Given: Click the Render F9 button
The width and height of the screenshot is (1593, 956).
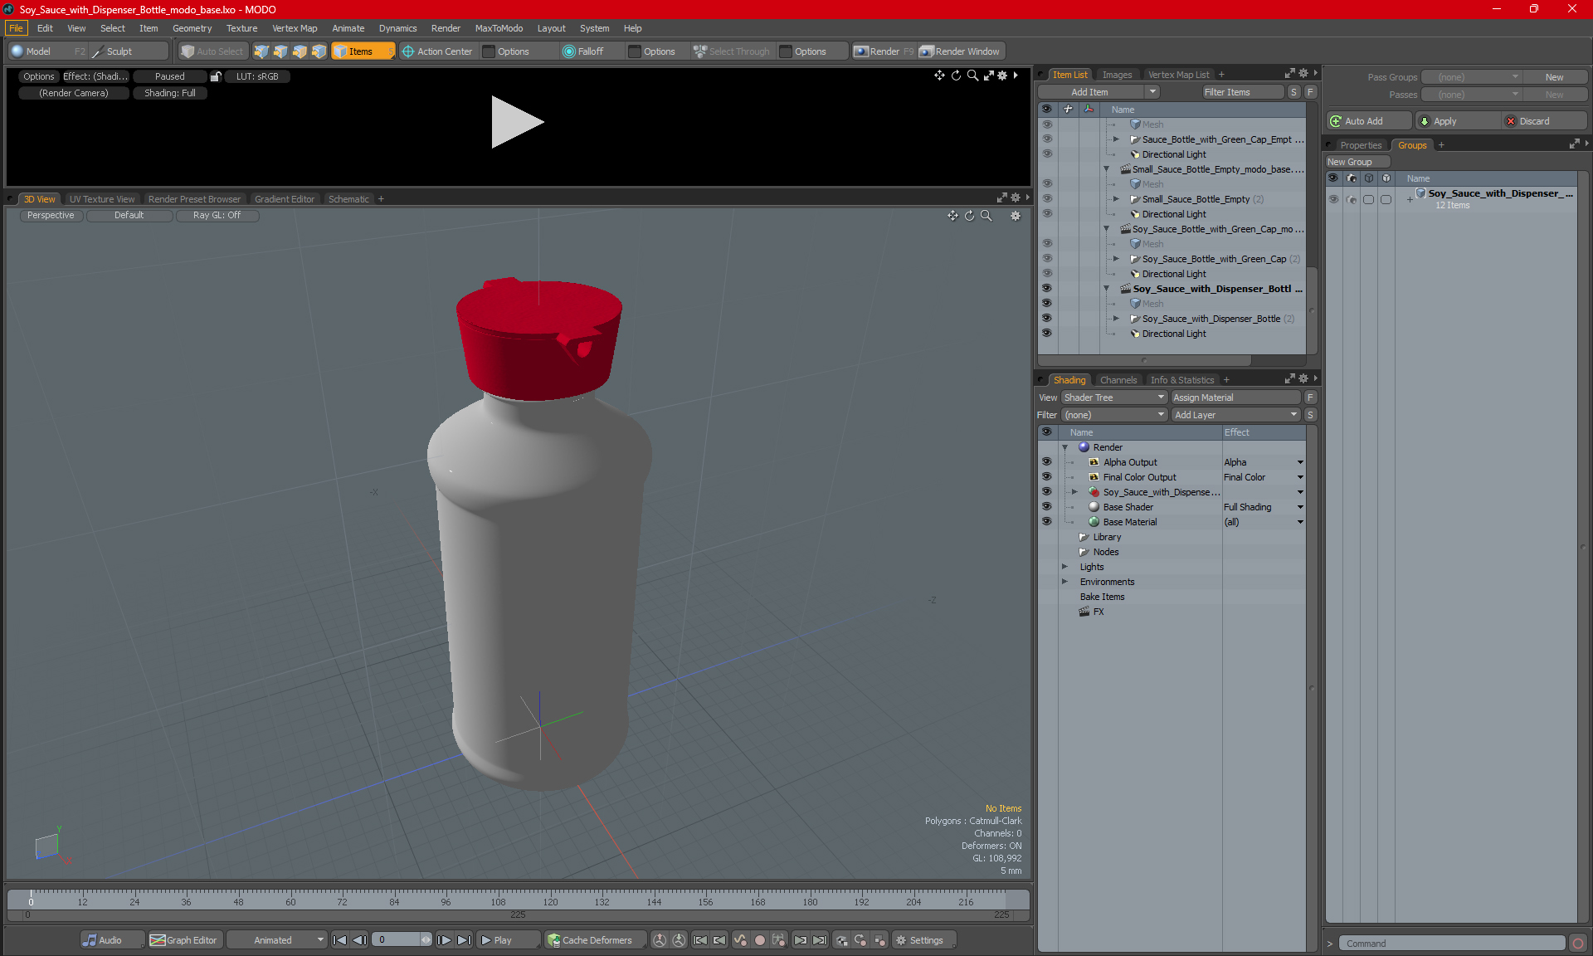Looking at the screenshot, I should [884, 51].
